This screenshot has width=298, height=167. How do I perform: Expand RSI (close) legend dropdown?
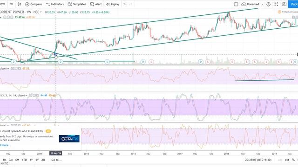(8, 69)
